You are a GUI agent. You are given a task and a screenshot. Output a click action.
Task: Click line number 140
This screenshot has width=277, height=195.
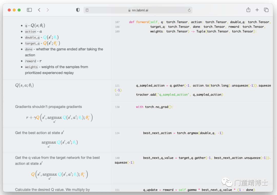tap(117, 158)
